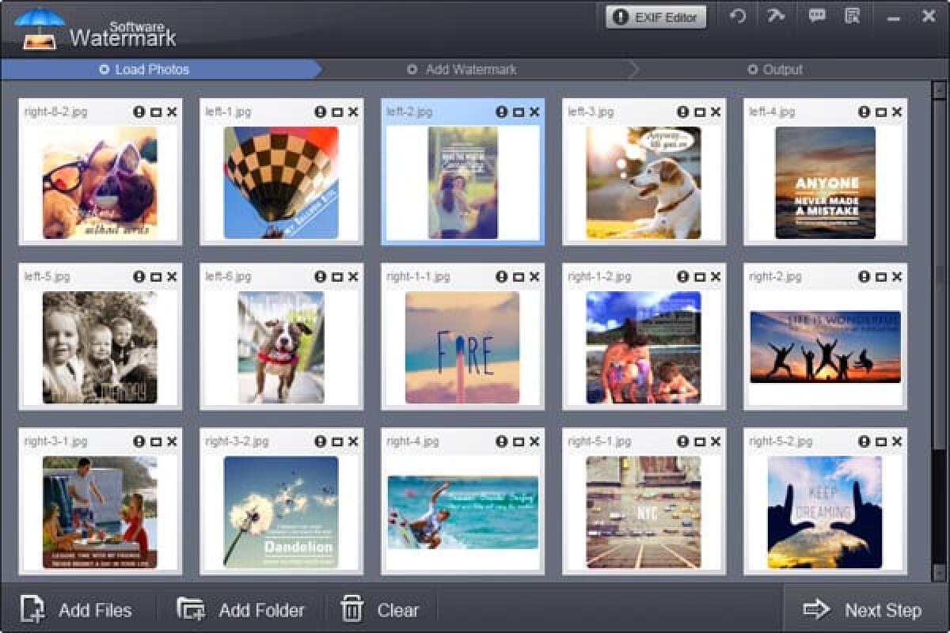The image size is (950, 633).
Task: Click the trash can icon next to Clear
Action: coord(350,609)
